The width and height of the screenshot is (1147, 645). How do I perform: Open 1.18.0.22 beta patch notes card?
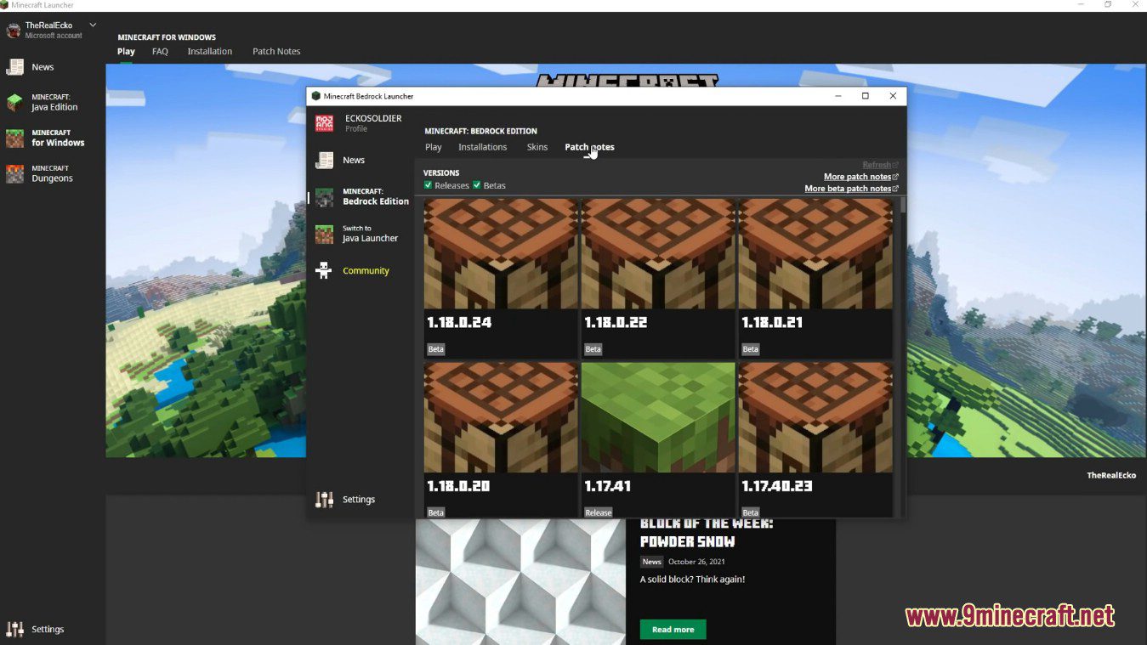coord(658,278)
